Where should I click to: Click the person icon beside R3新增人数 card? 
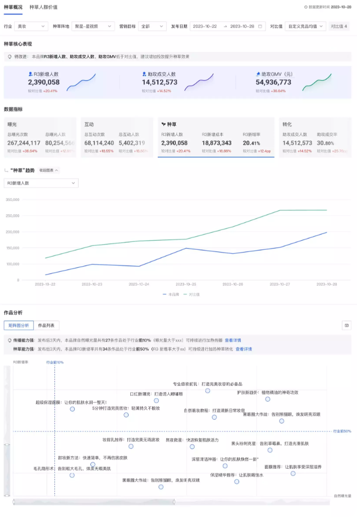(30, 74)
